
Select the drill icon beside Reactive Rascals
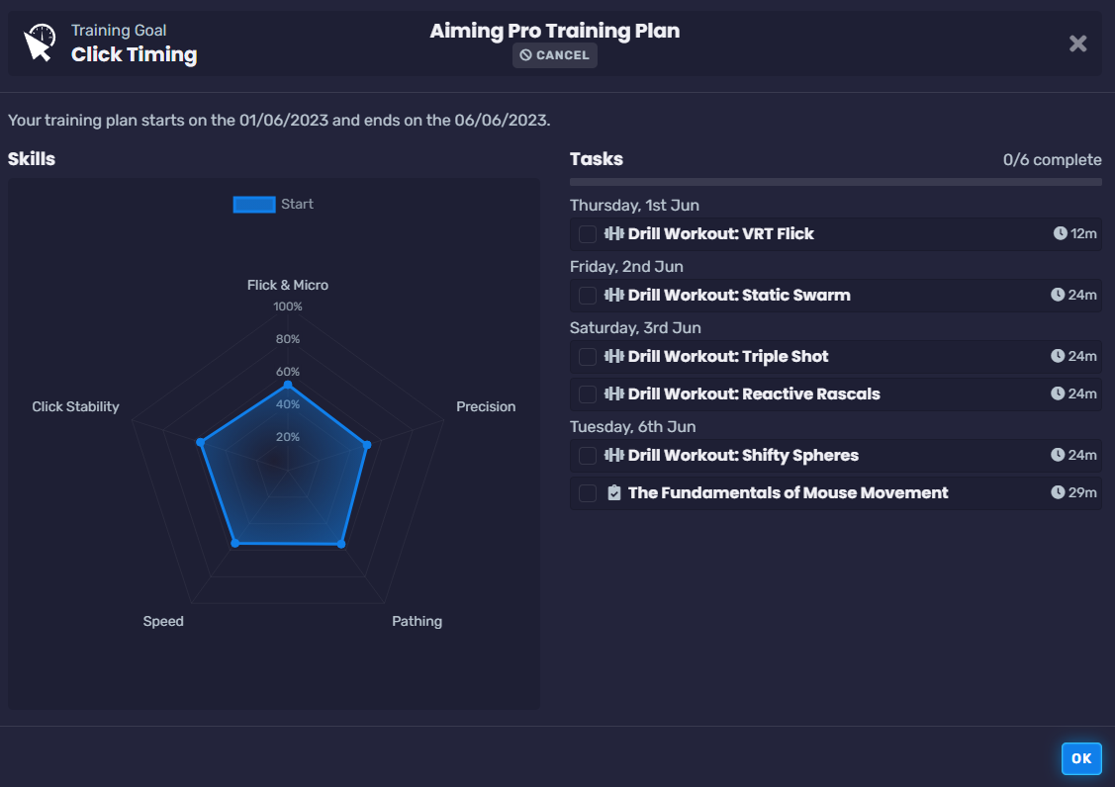pos(616,393)
